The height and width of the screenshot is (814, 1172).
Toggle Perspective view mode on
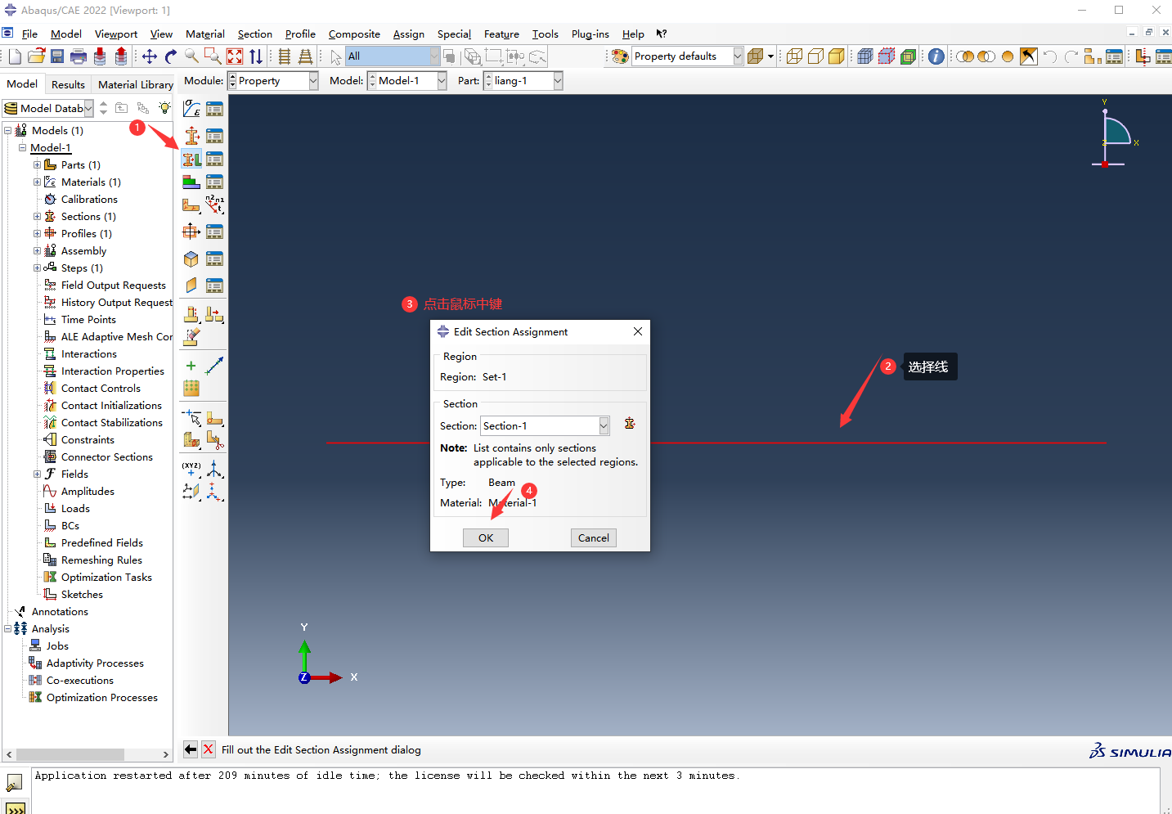pyautogui.click(x=908, y=56)
